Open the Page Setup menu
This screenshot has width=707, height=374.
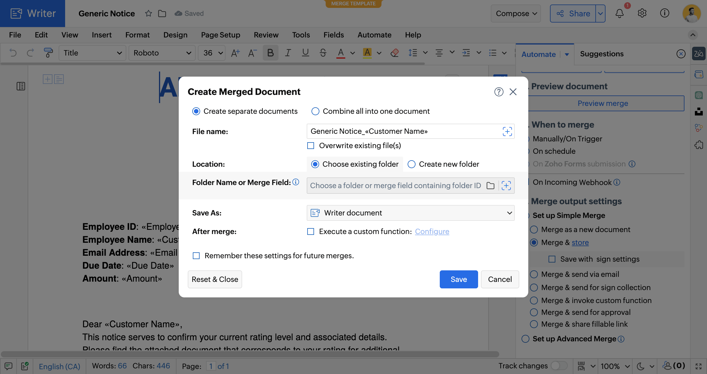220,35
